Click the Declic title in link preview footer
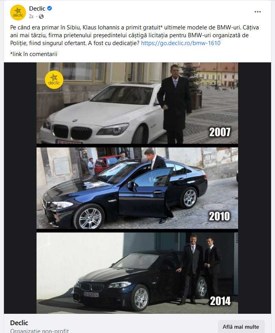This screenshot has width=275, height=333. coord(19,323)
